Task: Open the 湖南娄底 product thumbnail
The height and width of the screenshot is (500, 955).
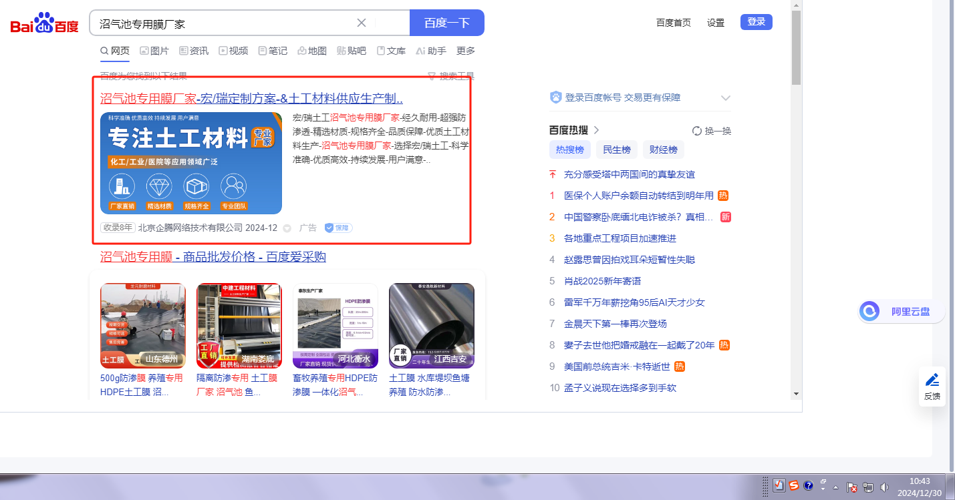Action: tap(239, 326)
